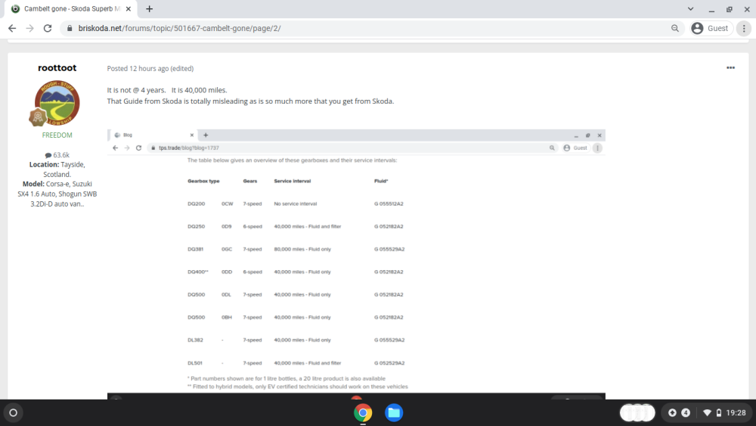
Task: Open the embedded gearbox table screenshot
Action: pos(356,264)
